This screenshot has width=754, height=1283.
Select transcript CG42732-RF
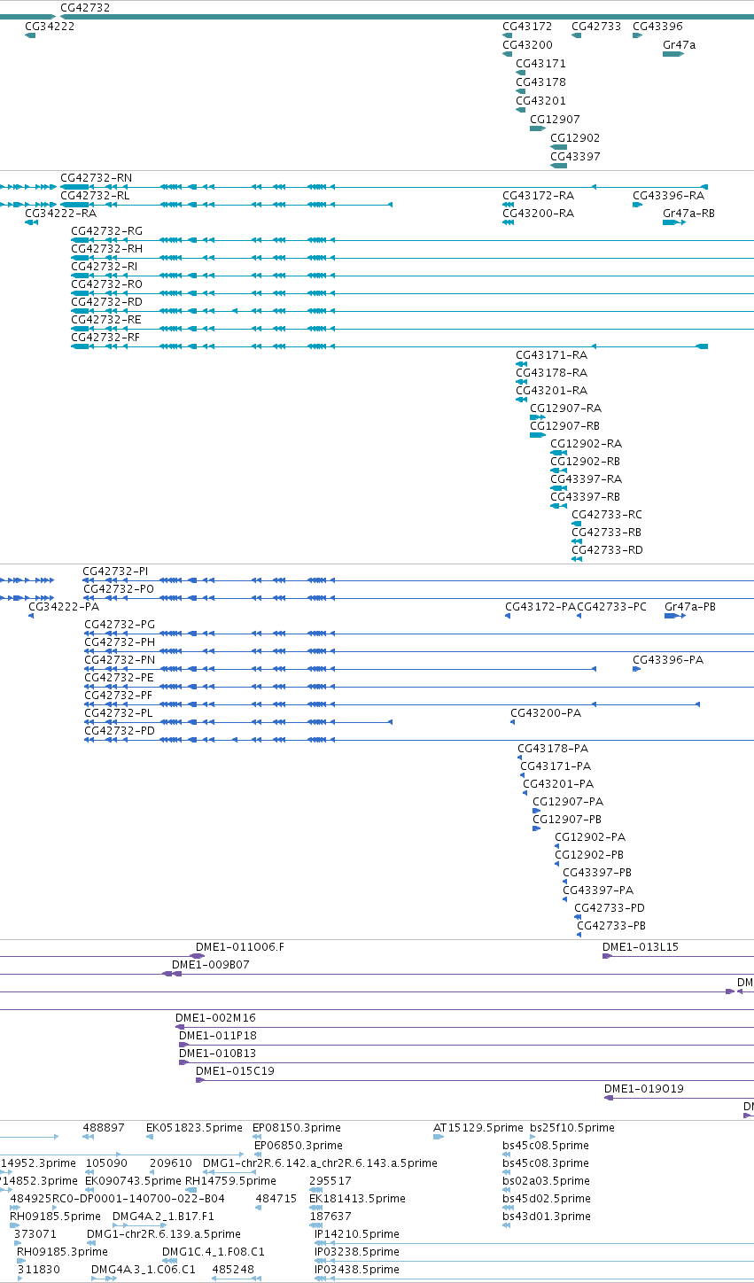point(105,338)
